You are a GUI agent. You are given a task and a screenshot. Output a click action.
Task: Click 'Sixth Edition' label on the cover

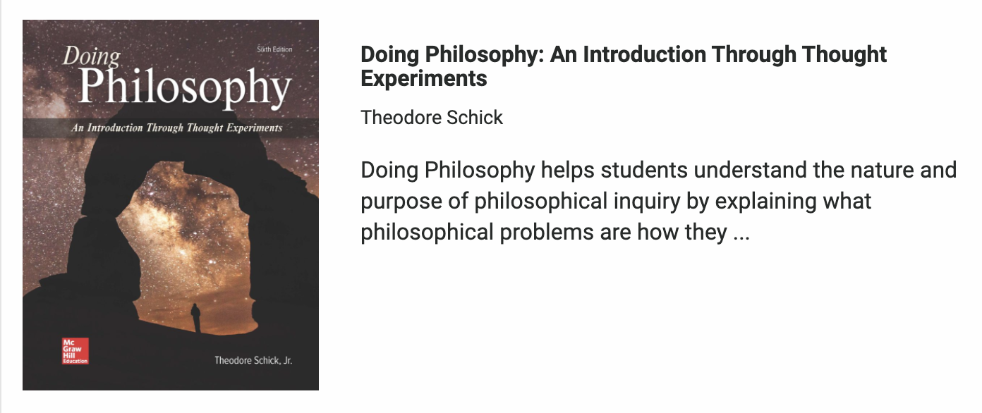click(273, 49)
